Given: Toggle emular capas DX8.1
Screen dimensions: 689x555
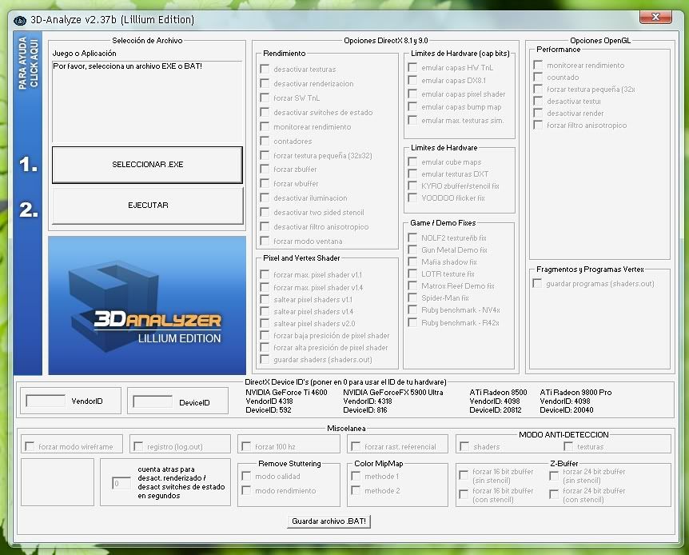Looking at the screenshot, I should coord(412,80).
